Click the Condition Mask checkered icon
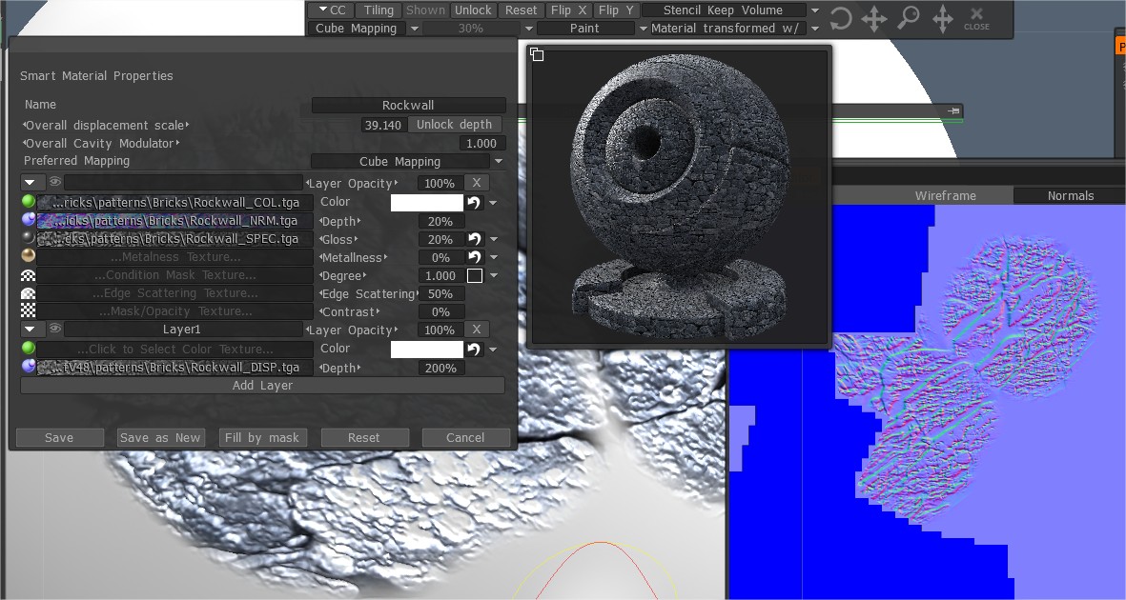This screenshot has width=1126, height=600. [x=29, y=274]
